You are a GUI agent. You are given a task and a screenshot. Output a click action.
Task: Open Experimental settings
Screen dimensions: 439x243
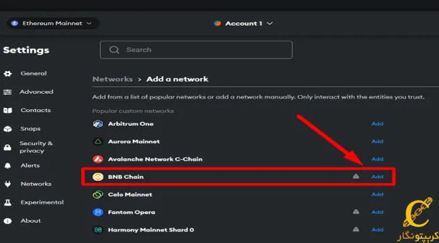click(x=43, y=202)
